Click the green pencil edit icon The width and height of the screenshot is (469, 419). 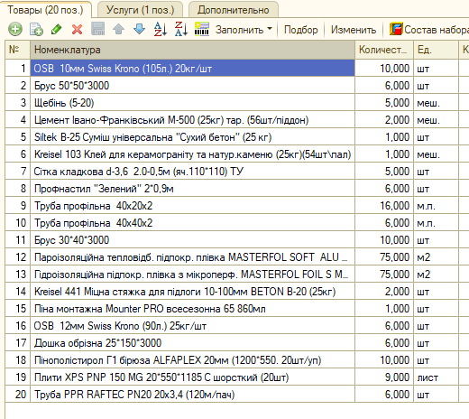pos(57,30)
